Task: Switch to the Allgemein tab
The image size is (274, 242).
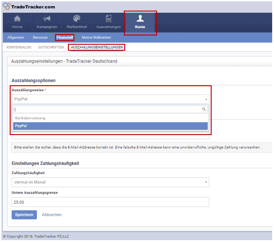Action: [16, 37]
